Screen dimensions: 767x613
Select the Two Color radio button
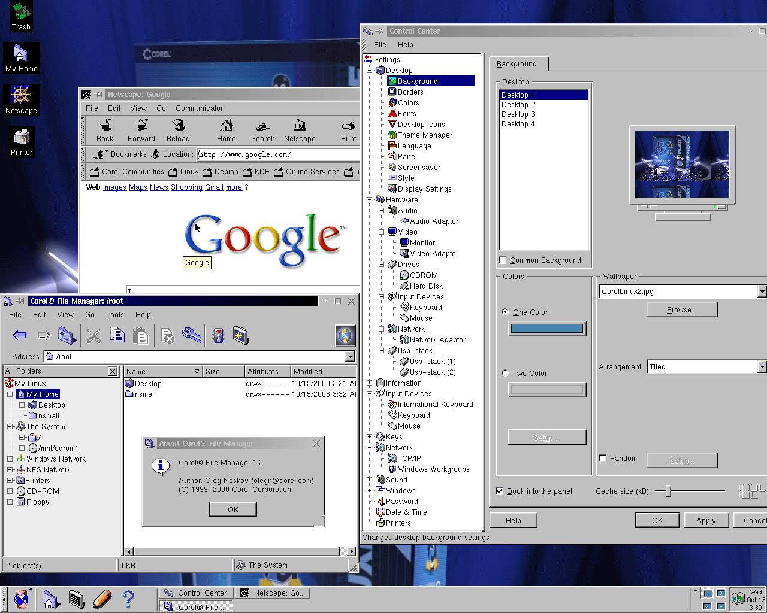[x=505, y=373]
